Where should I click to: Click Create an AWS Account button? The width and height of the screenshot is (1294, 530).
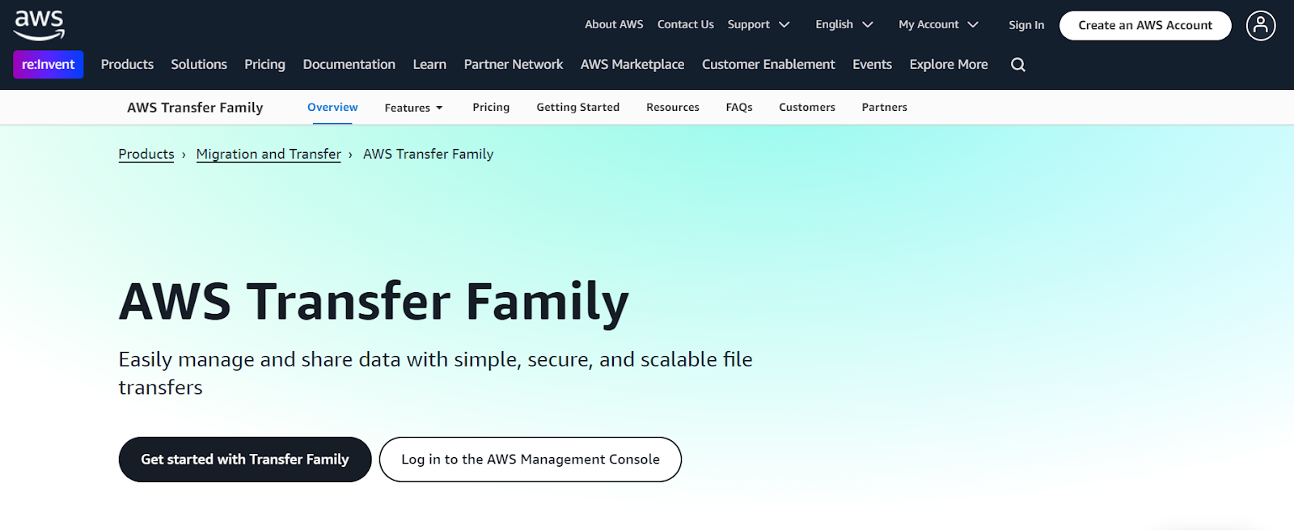click(1145, 25)
